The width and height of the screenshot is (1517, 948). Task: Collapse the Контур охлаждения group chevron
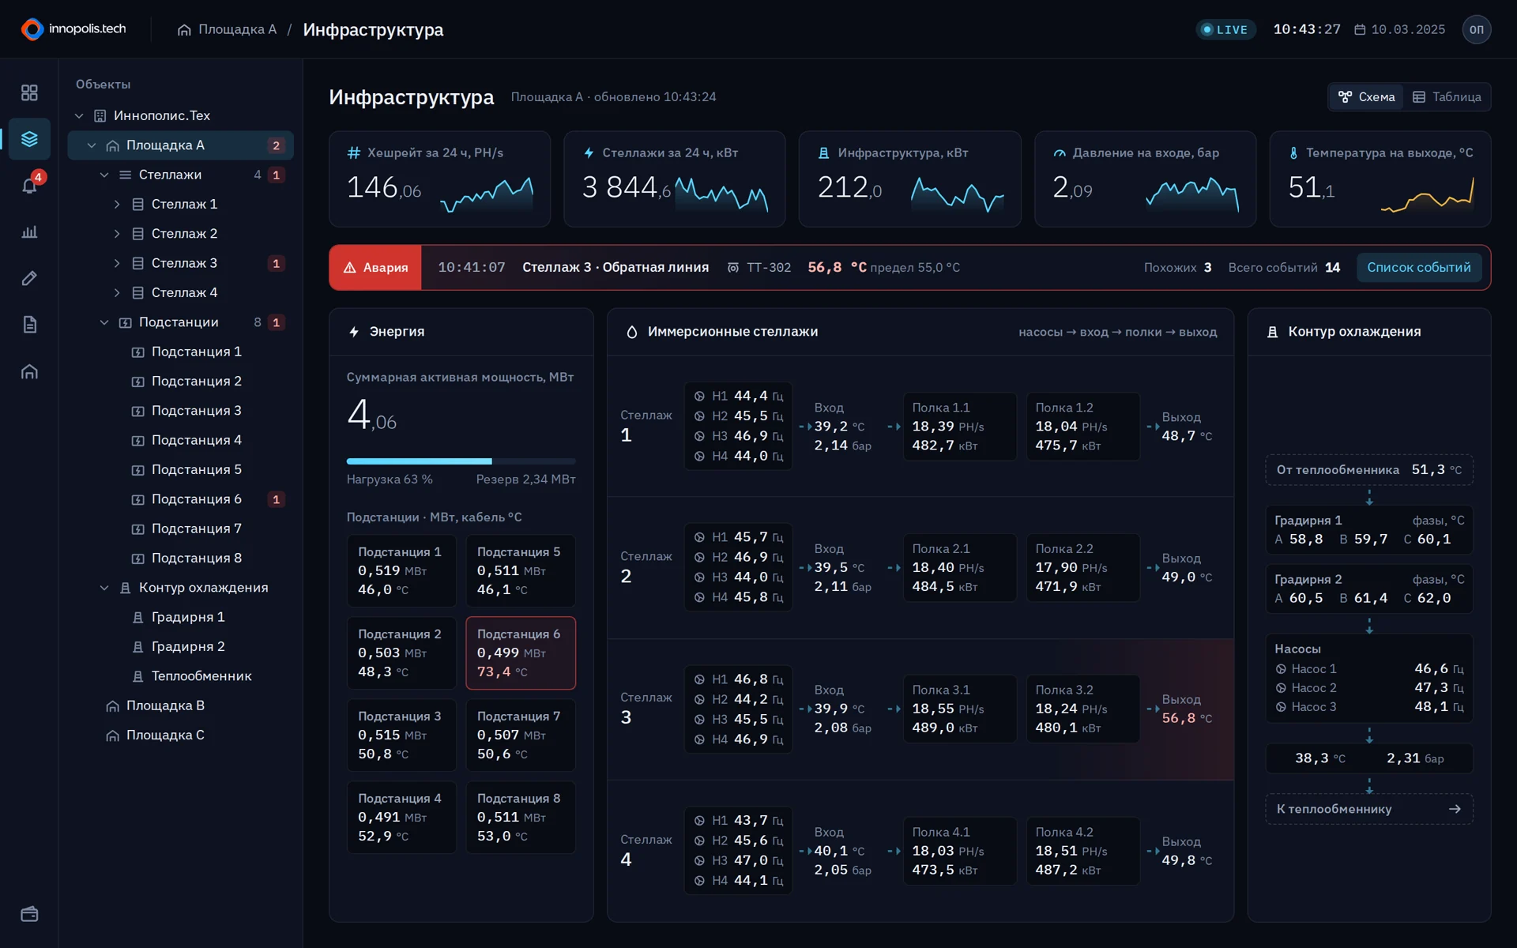pos(104,588)
